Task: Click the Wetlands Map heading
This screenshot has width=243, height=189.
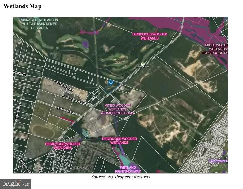Action: 22,6
